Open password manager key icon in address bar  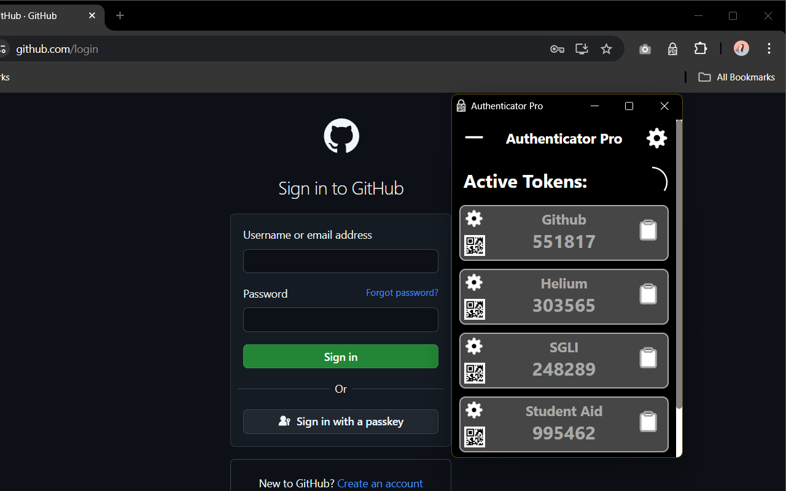tap(557, 48)
